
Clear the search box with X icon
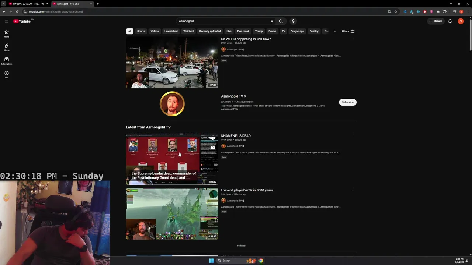pos(272,21)
